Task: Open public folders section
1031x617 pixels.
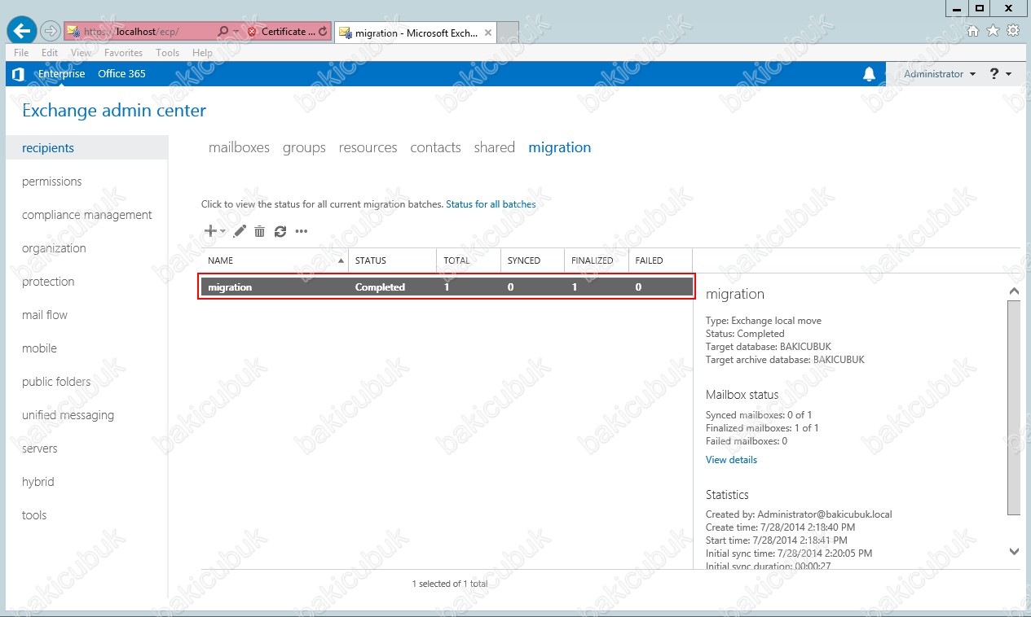Action: point(56,382)
